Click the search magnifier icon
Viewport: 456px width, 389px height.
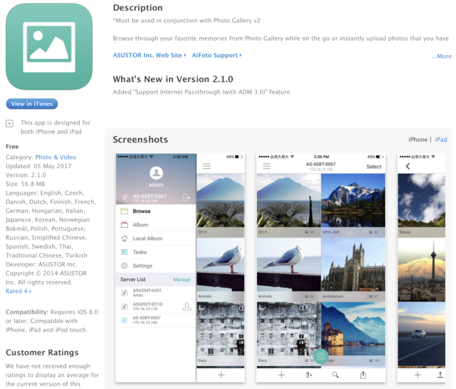point(336,375)
